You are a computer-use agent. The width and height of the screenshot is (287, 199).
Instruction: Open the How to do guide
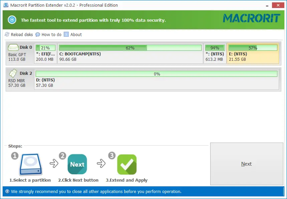[51, 35]
